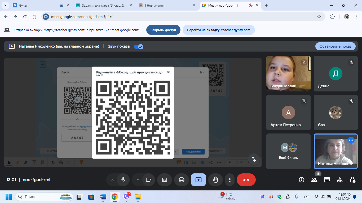Click the Артем Петренко participant tile
The image size is (362, 203).
click(x=288, y=112)
